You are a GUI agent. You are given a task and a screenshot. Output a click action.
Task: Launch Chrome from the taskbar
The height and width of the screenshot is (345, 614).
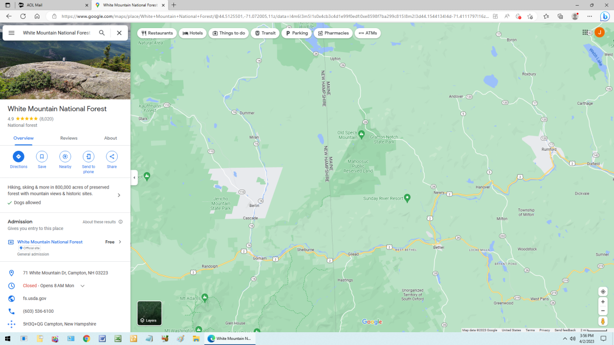86,338
